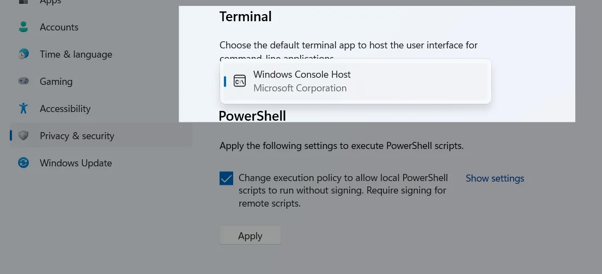Image resolution: width=602 pixels, height=274 pixels.
Task: Click the Windows Update sync icon
Action: 23,163
